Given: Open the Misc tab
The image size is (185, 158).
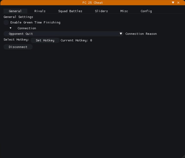Looking at the screenshot, I should click(x=124, y=11).
